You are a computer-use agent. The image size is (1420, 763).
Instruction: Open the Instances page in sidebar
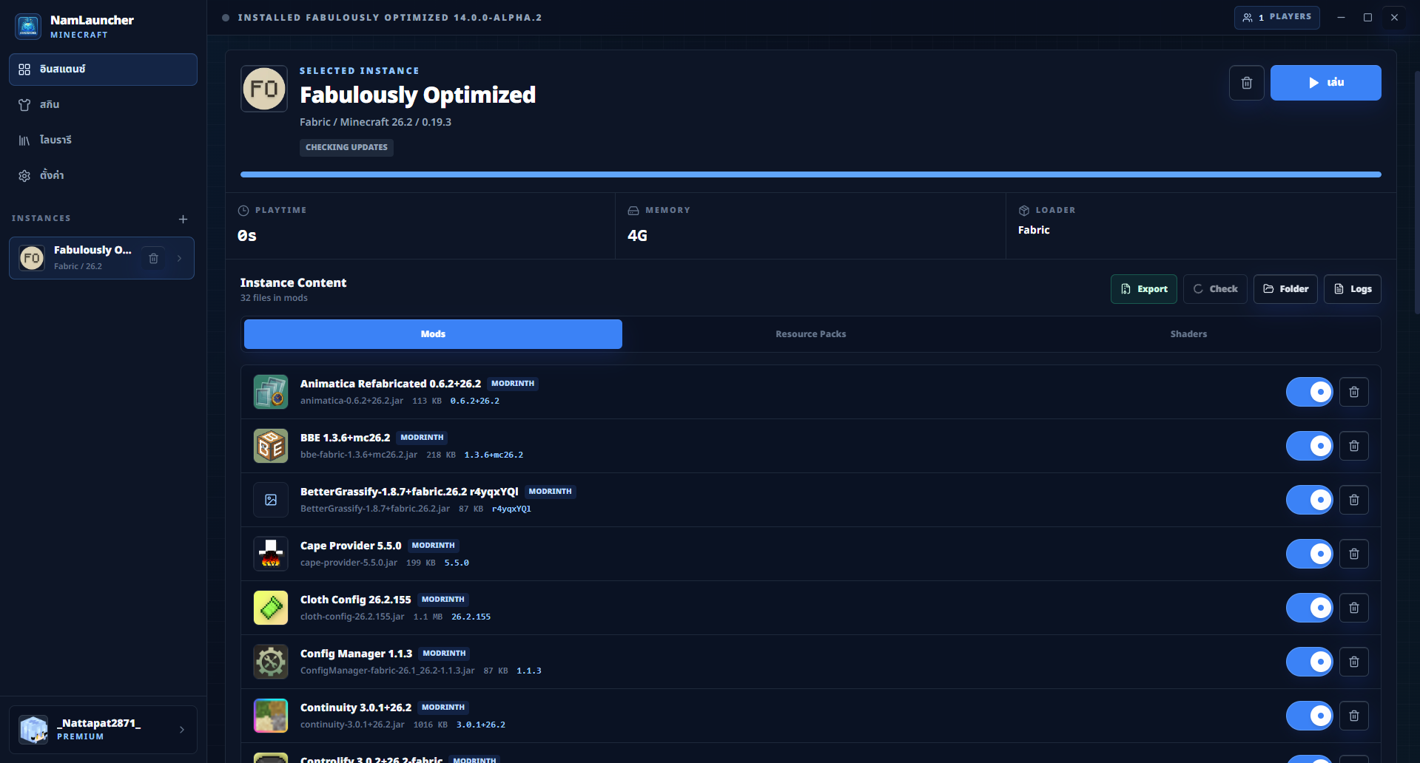(103, 69)
